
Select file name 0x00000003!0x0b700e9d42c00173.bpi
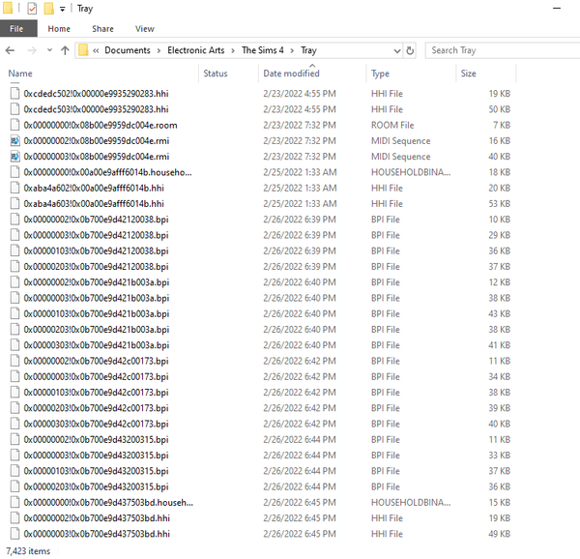[x=96, y=376]
